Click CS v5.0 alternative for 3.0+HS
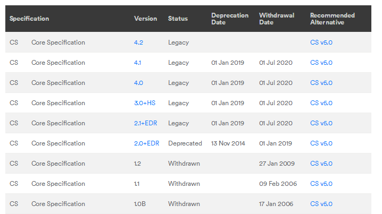This screenshot has width=382, height=214. [321, 103]
